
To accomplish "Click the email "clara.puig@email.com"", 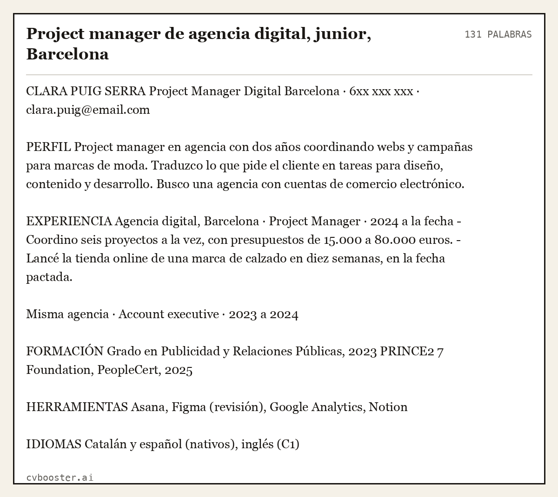I will point(88,110).
